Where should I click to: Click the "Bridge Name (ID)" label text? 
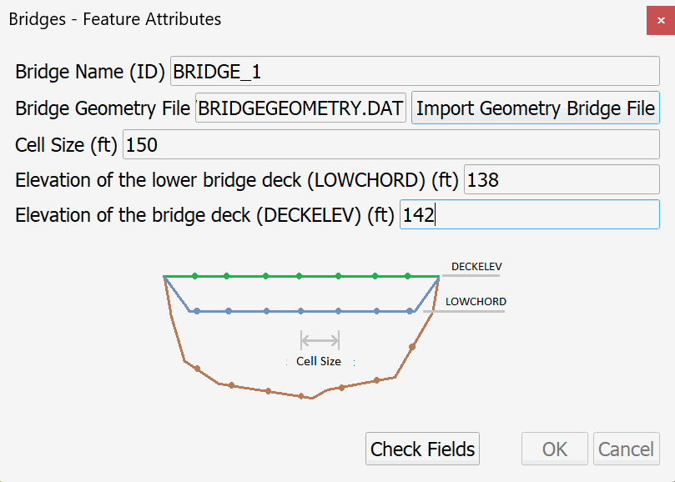tap(90, 72)
